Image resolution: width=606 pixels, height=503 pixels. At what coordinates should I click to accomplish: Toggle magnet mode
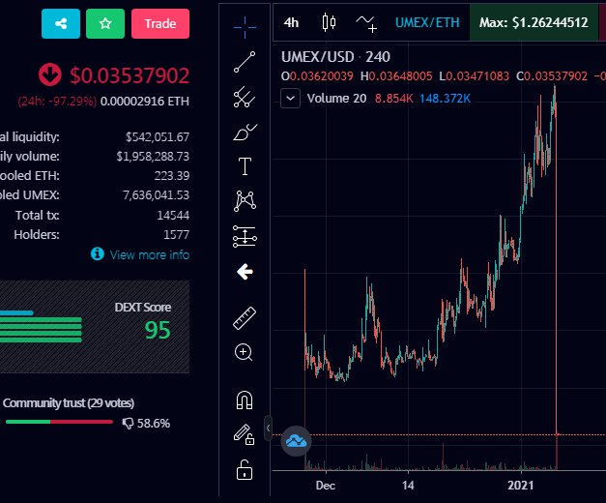coord(245,399)
